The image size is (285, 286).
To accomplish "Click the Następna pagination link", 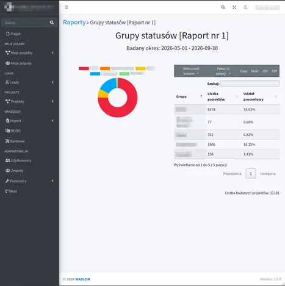I will [x=268, y=174].
